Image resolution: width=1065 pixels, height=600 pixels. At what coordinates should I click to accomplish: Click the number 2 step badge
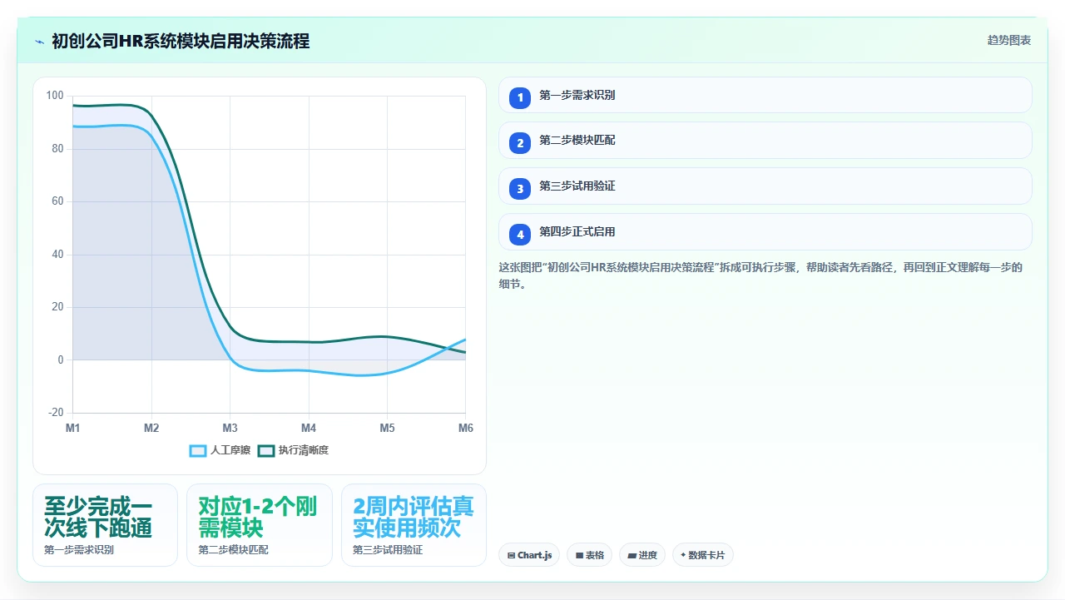tap(520, 142)
